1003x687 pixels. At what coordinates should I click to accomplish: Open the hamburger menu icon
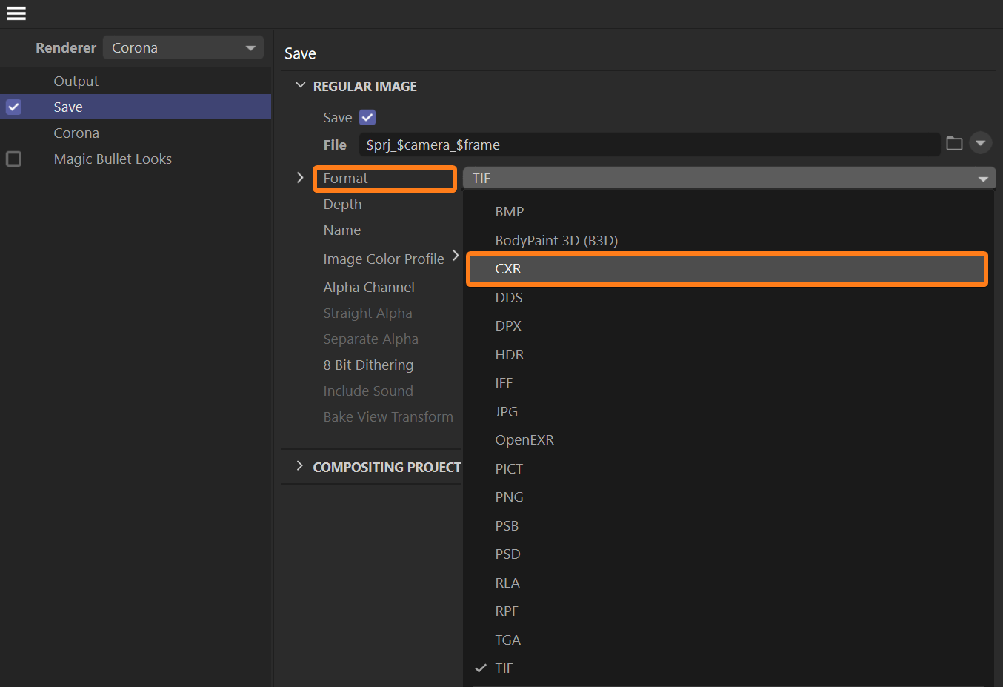pos(16,13)
